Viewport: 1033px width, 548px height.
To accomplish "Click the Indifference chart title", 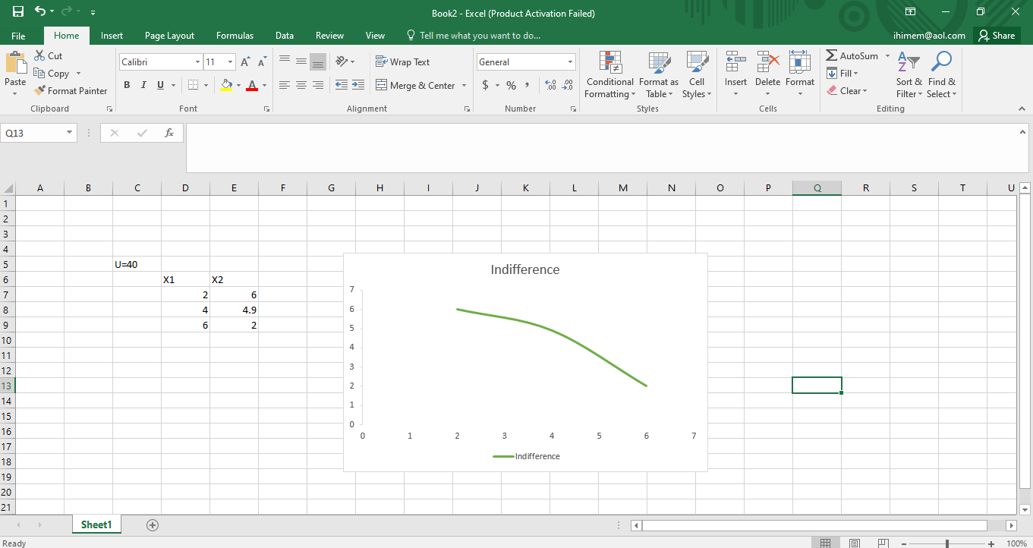I will click(x=524, y=269).
